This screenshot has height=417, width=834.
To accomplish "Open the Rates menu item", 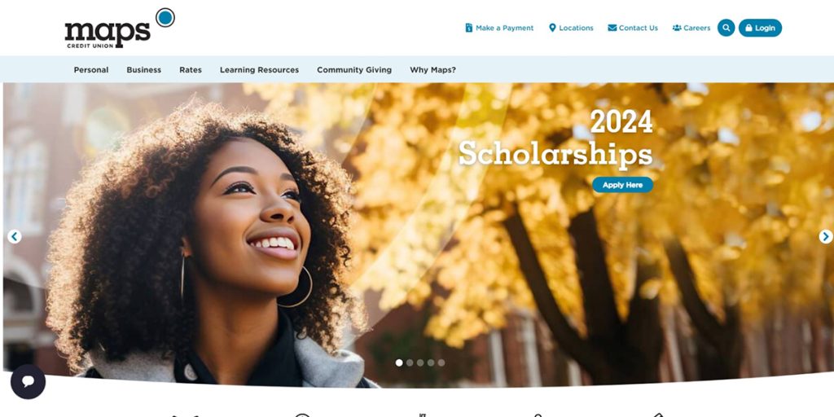I will point(191,70).
